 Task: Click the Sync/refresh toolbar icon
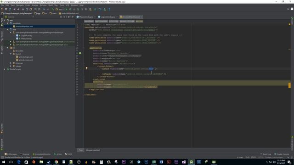(x=10, y=9)
